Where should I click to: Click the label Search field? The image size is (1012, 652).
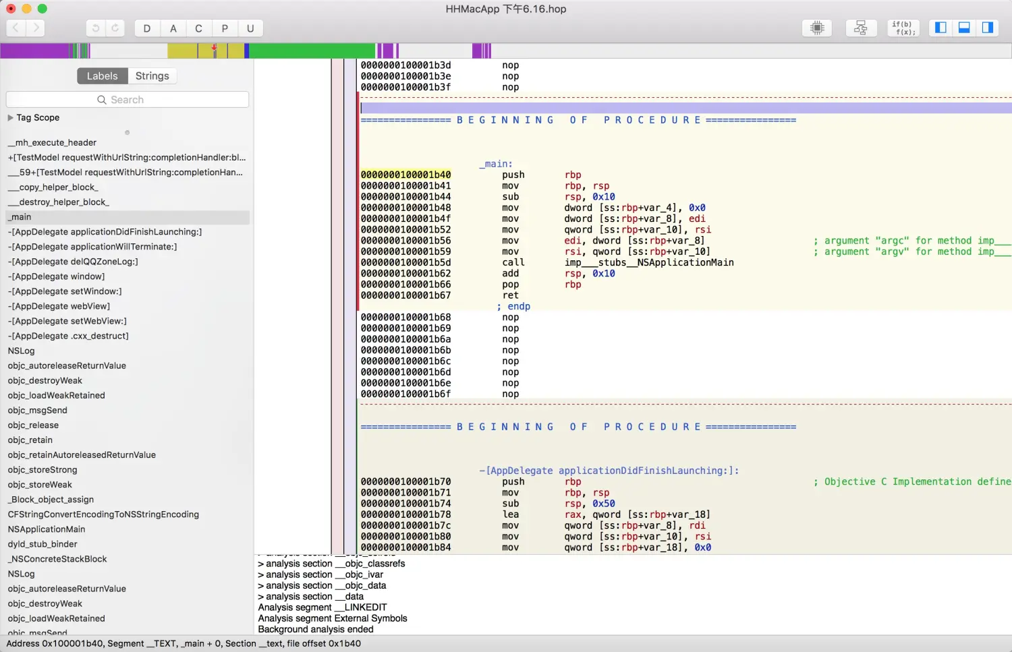click(x=128, y=100)
